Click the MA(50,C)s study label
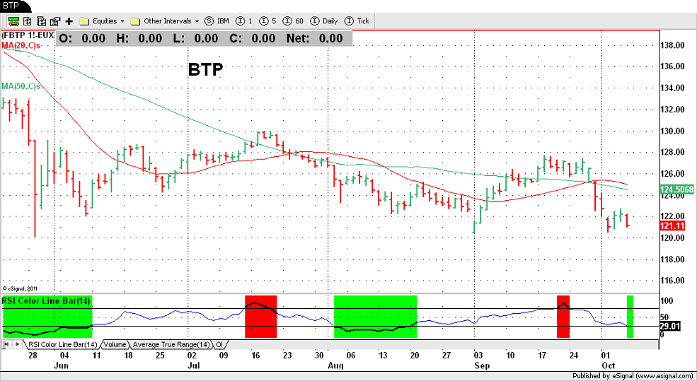This screenshot has width=697, height=381. (21, 86)
